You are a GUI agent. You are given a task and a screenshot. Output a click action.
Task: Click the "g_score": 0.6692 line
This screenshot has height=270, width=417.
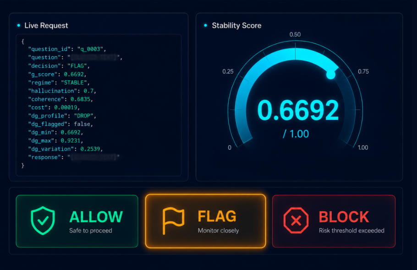coord(57,74)
